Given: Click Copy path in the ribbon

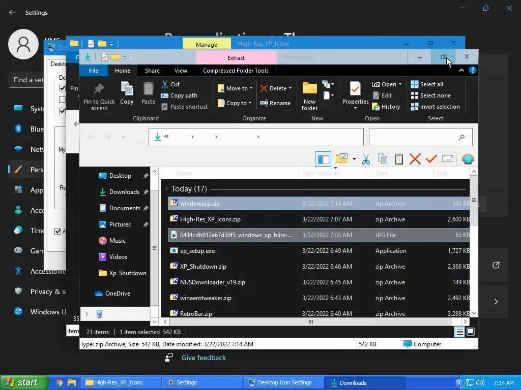Looking at the screenshot, I should 179,95.
